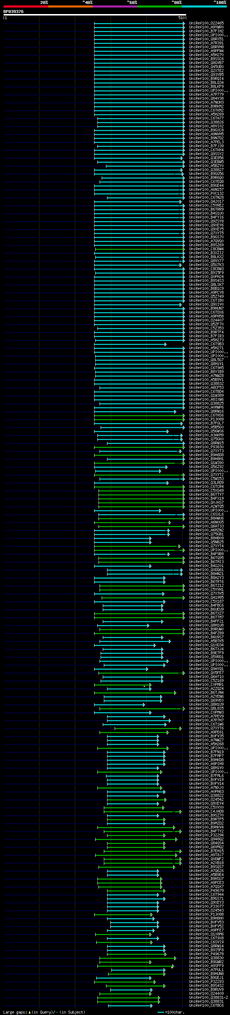
Task: Select hit label UniRef100_B8LKF9
Action: pyautogui.click(x=206, y=87)
